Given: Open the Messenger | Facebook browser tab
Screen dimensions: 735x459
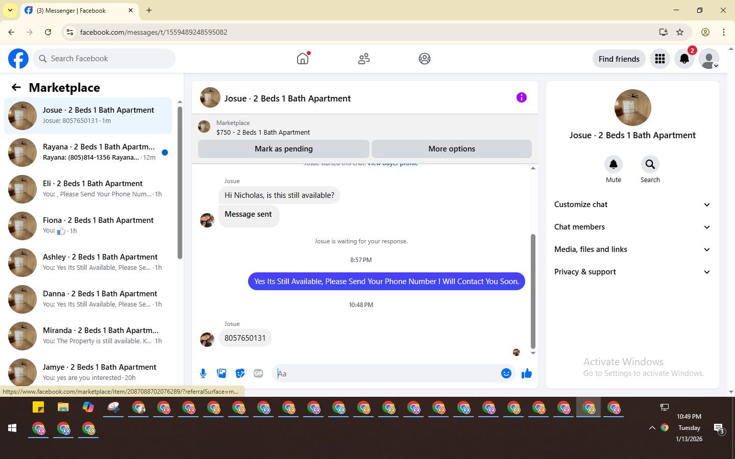Looking at the screenshot, I should click(79, 10).
